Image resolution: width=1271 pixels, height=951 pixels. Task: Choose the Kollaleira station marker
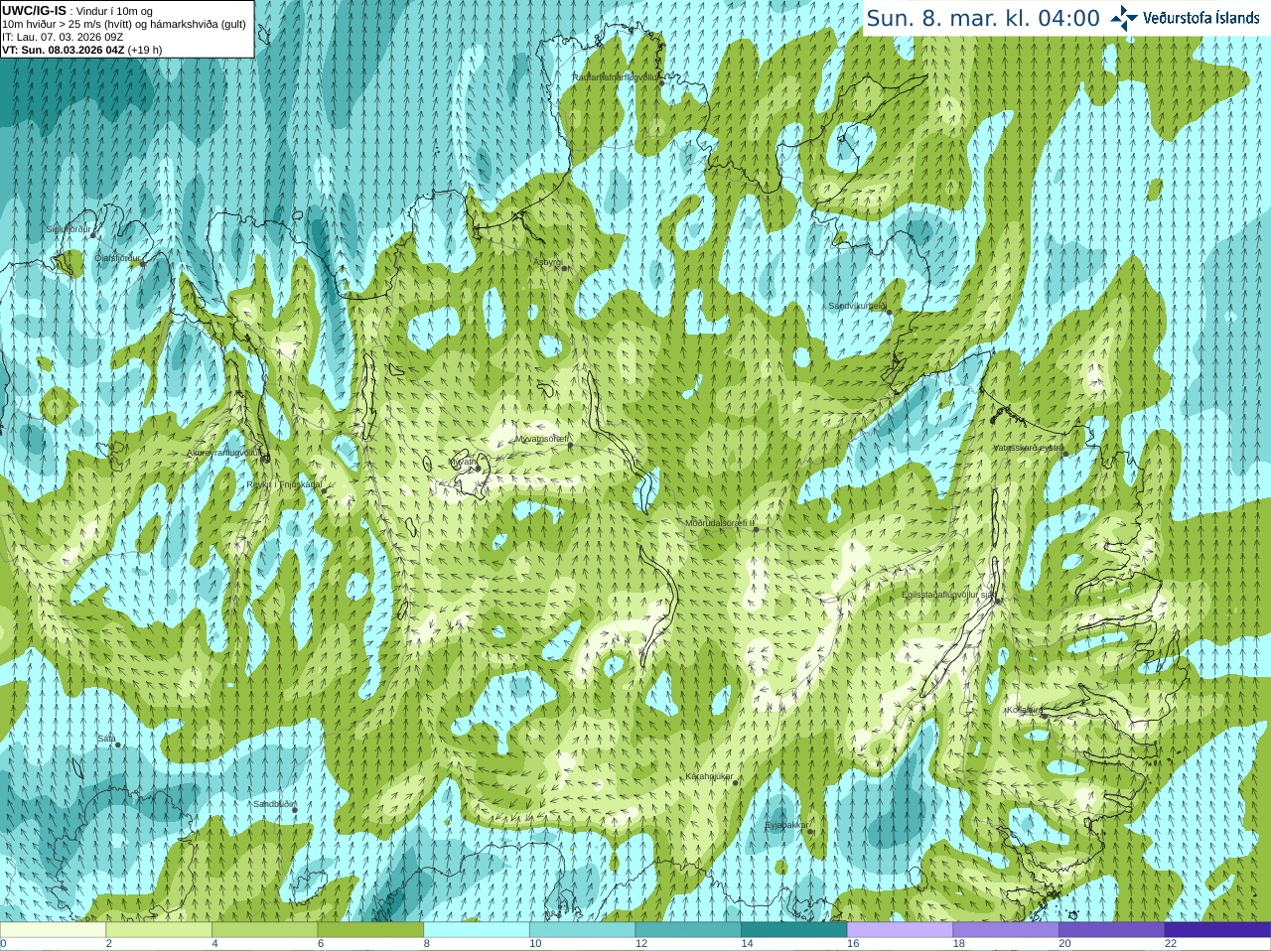(x=1044, y=716)
